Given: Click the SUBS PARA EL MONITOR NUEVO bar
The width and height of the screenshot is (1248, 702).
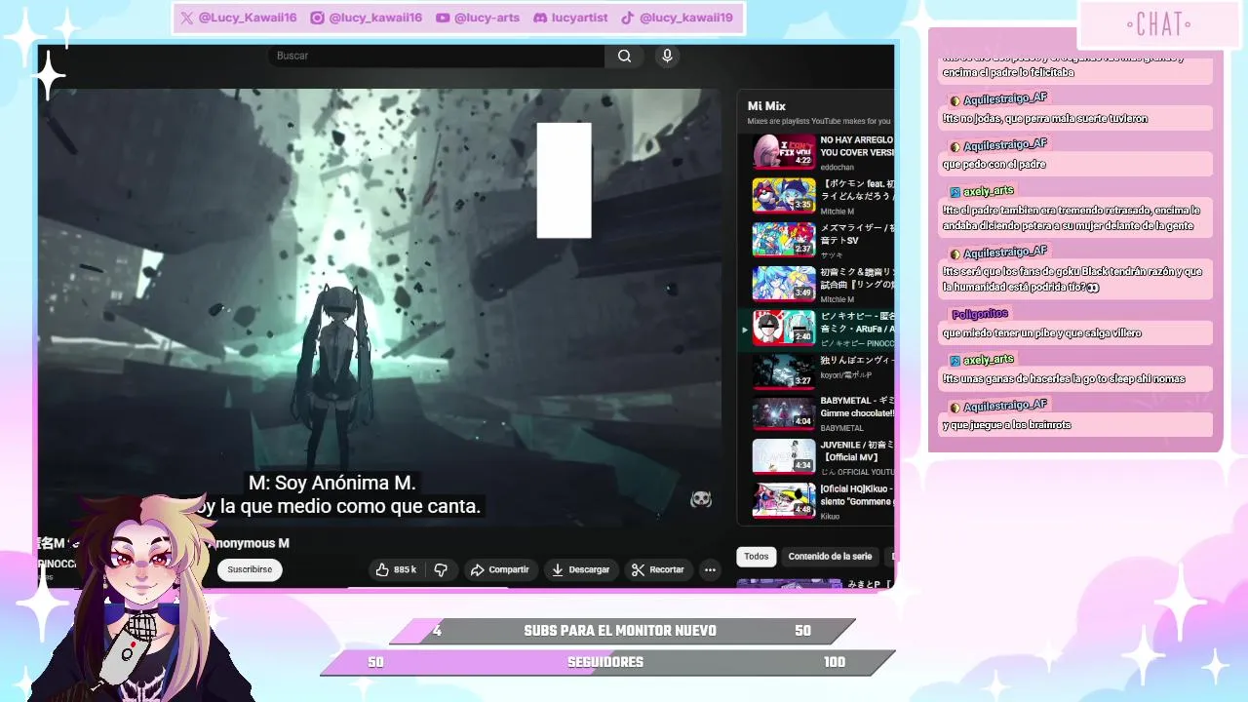Looking at the screenshot, I should (622, 631).
